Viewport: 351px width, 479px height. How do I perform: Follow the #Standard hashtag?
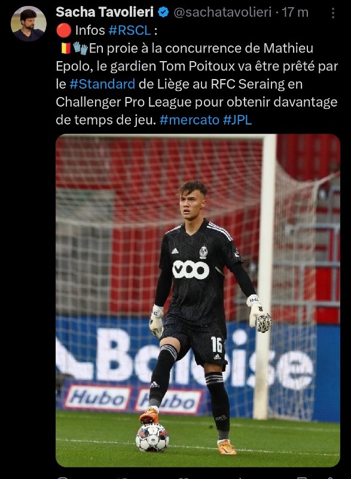click(102, 84)
